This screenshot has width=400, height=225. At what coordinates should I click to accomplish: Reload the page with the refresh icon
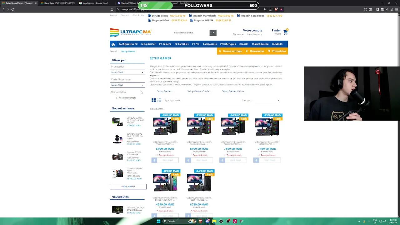13,9
